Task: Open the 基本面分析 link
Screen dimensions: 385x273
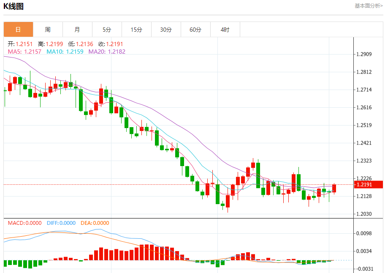Action: point(369,5)
